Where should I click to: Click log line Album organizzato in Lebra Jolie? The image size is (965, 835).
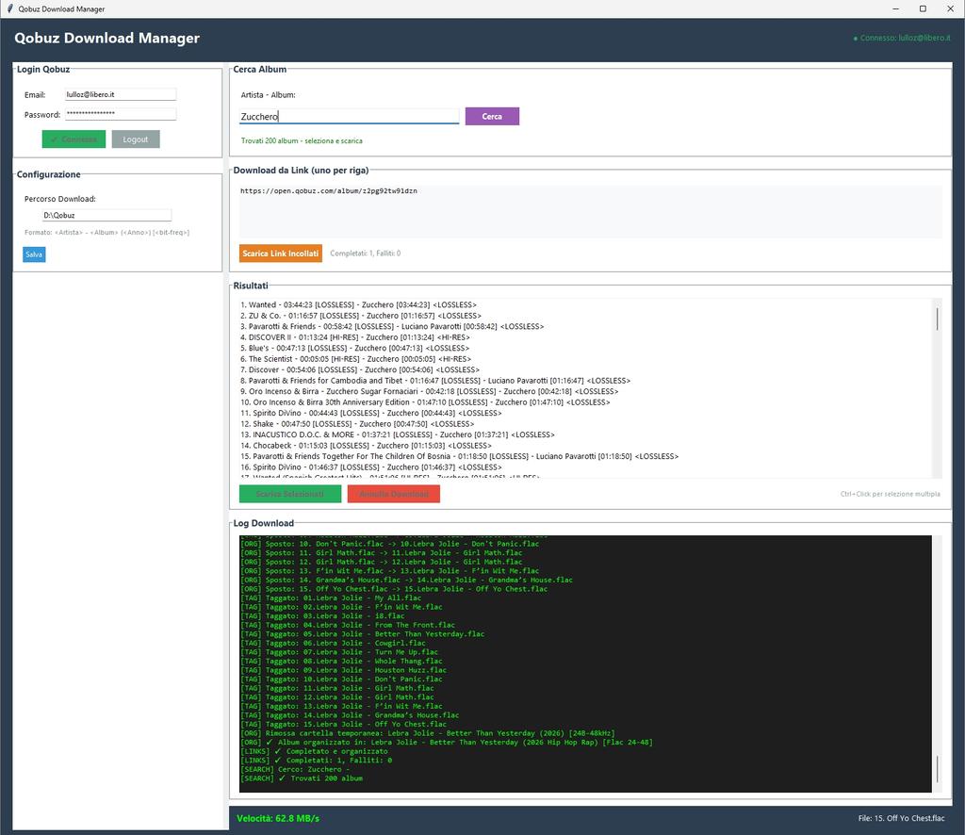coord(446,742)
